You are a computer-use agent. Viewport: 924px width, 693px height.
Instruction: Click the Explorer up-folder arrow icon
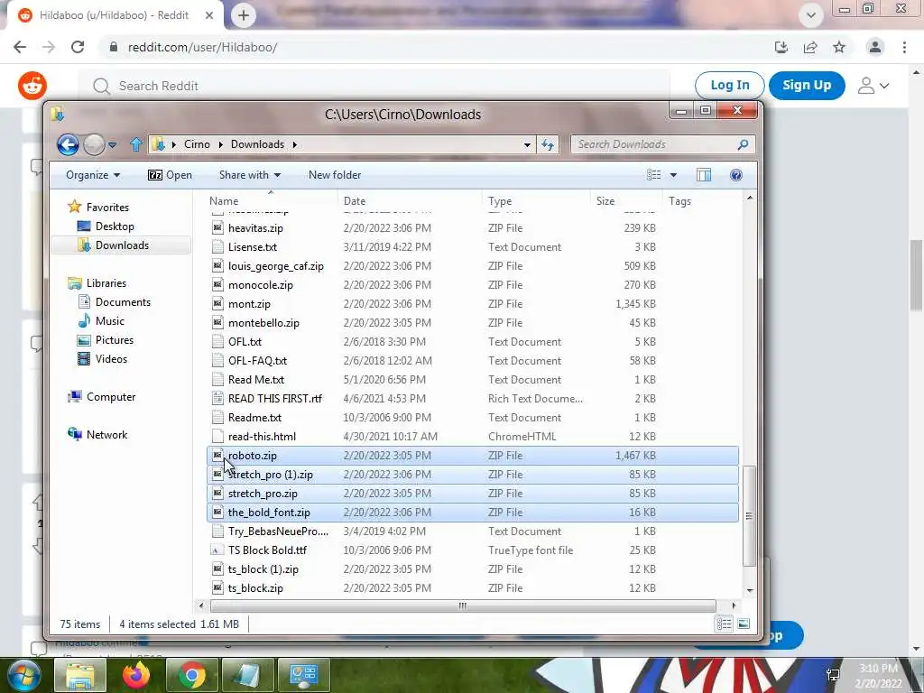136,144
